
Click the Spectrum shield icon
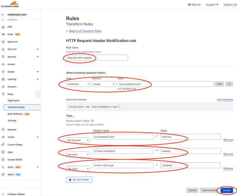click(3, 42)
